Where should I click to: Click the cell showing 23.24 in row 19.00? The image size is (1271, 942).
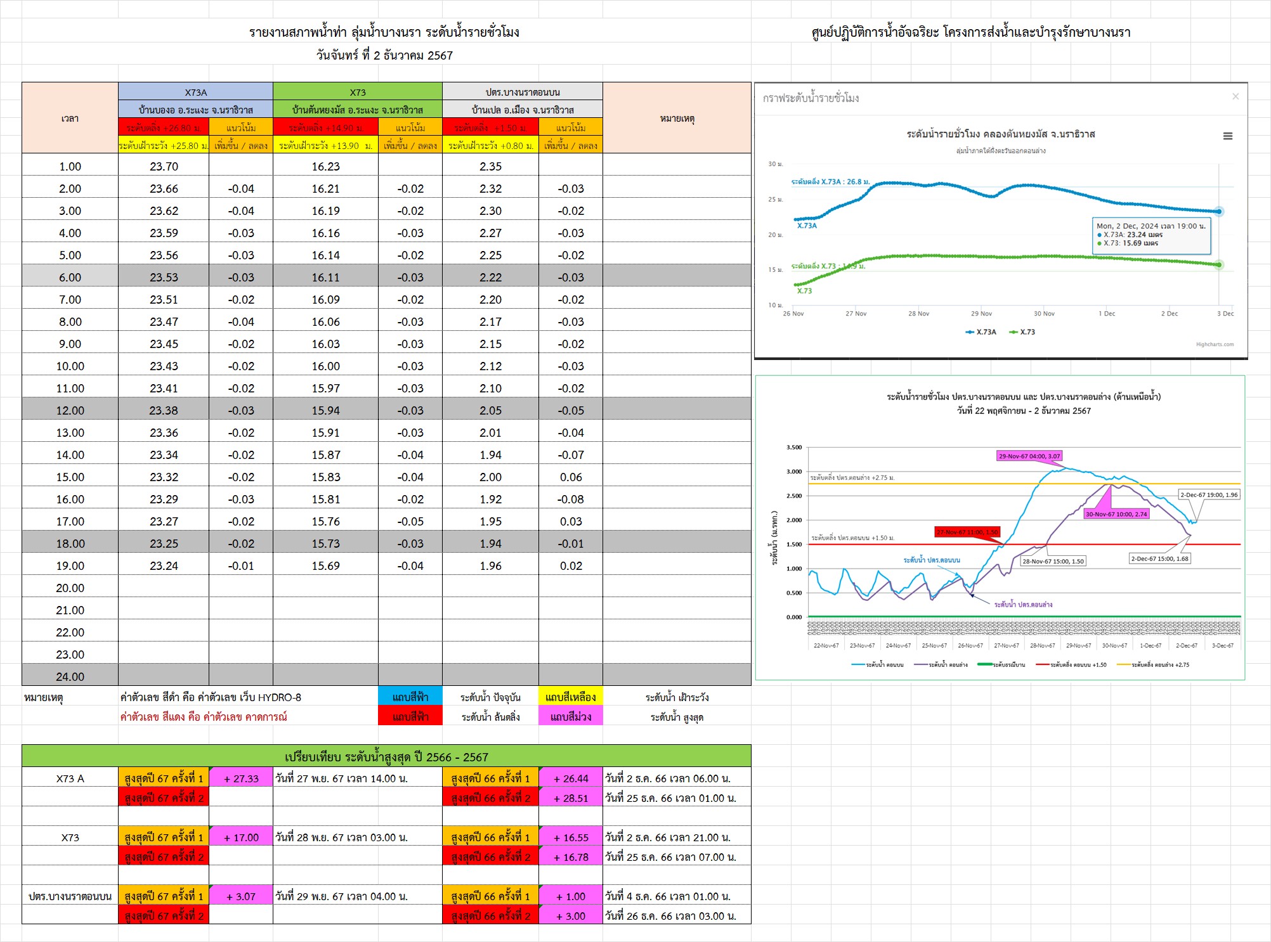(x=164, y=565)
